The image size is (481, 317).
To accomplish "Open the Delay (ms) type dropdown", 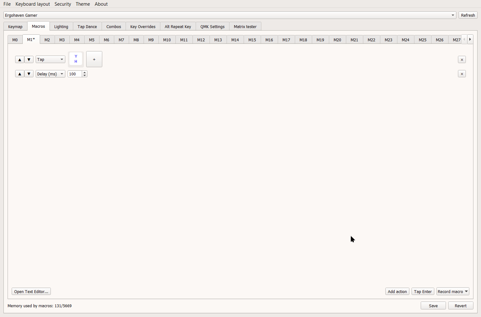I will pos(50,74).
